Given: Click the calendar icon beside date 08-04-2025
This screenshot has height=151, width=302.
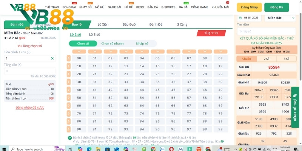Looking at the screenshot, I should [x=240, y=18].
